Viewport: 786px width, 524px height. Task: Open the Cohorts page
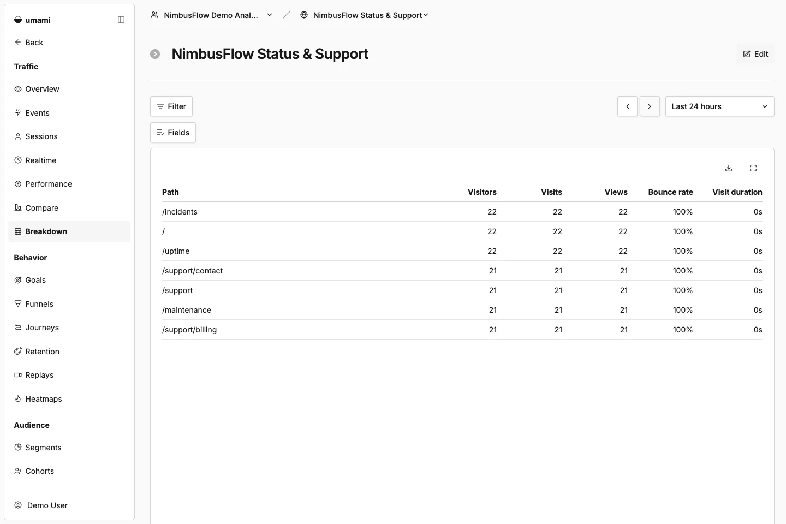69,471
